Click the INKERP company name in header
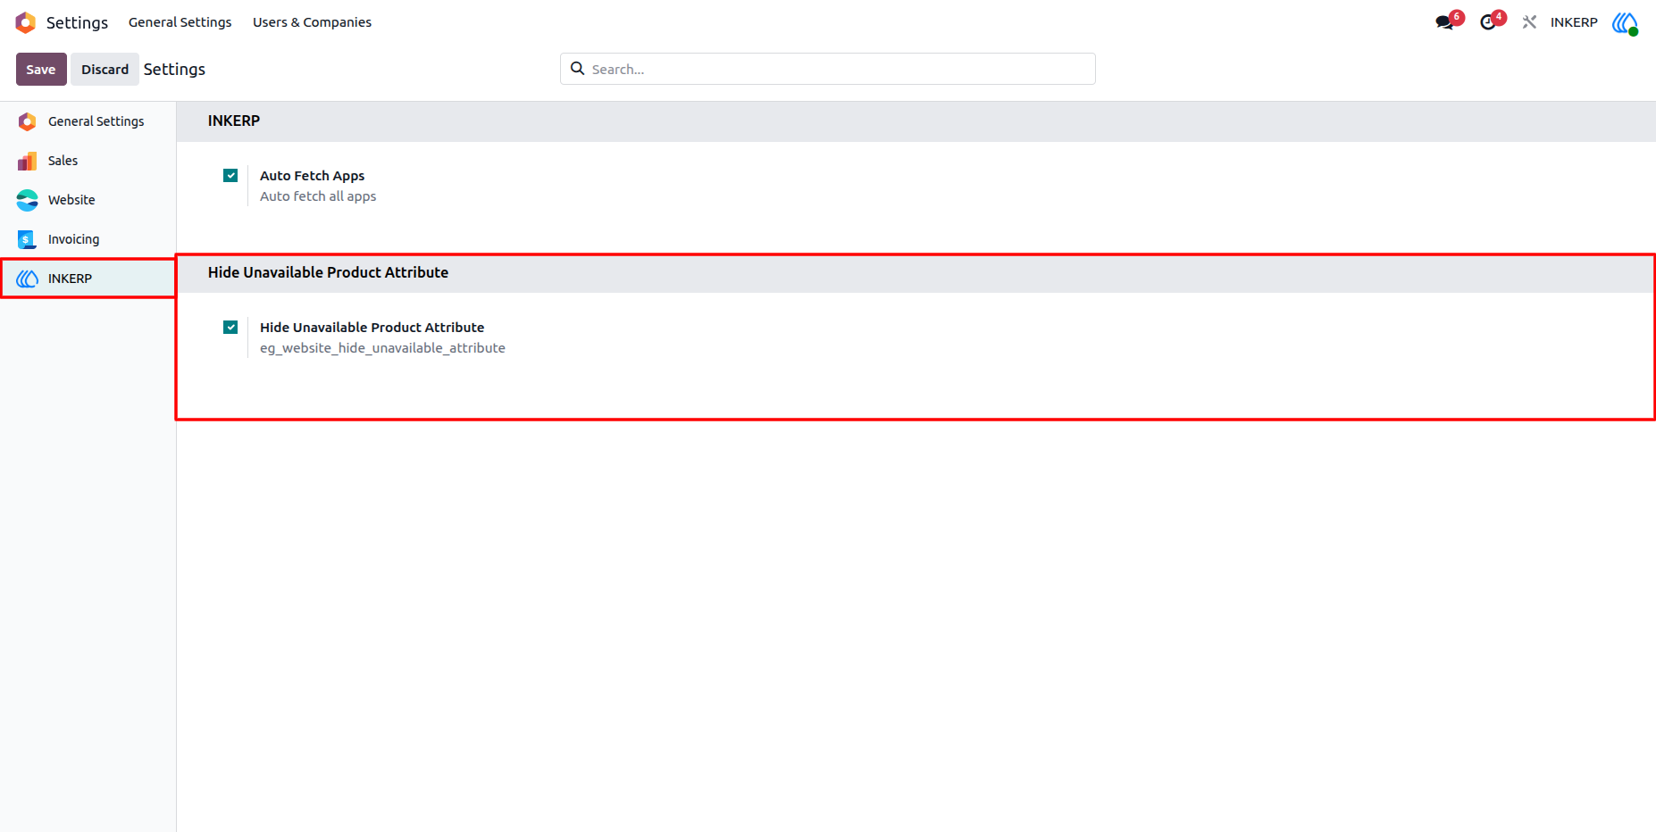This screenshot has width=1656, height=832. click(1574, 22)
